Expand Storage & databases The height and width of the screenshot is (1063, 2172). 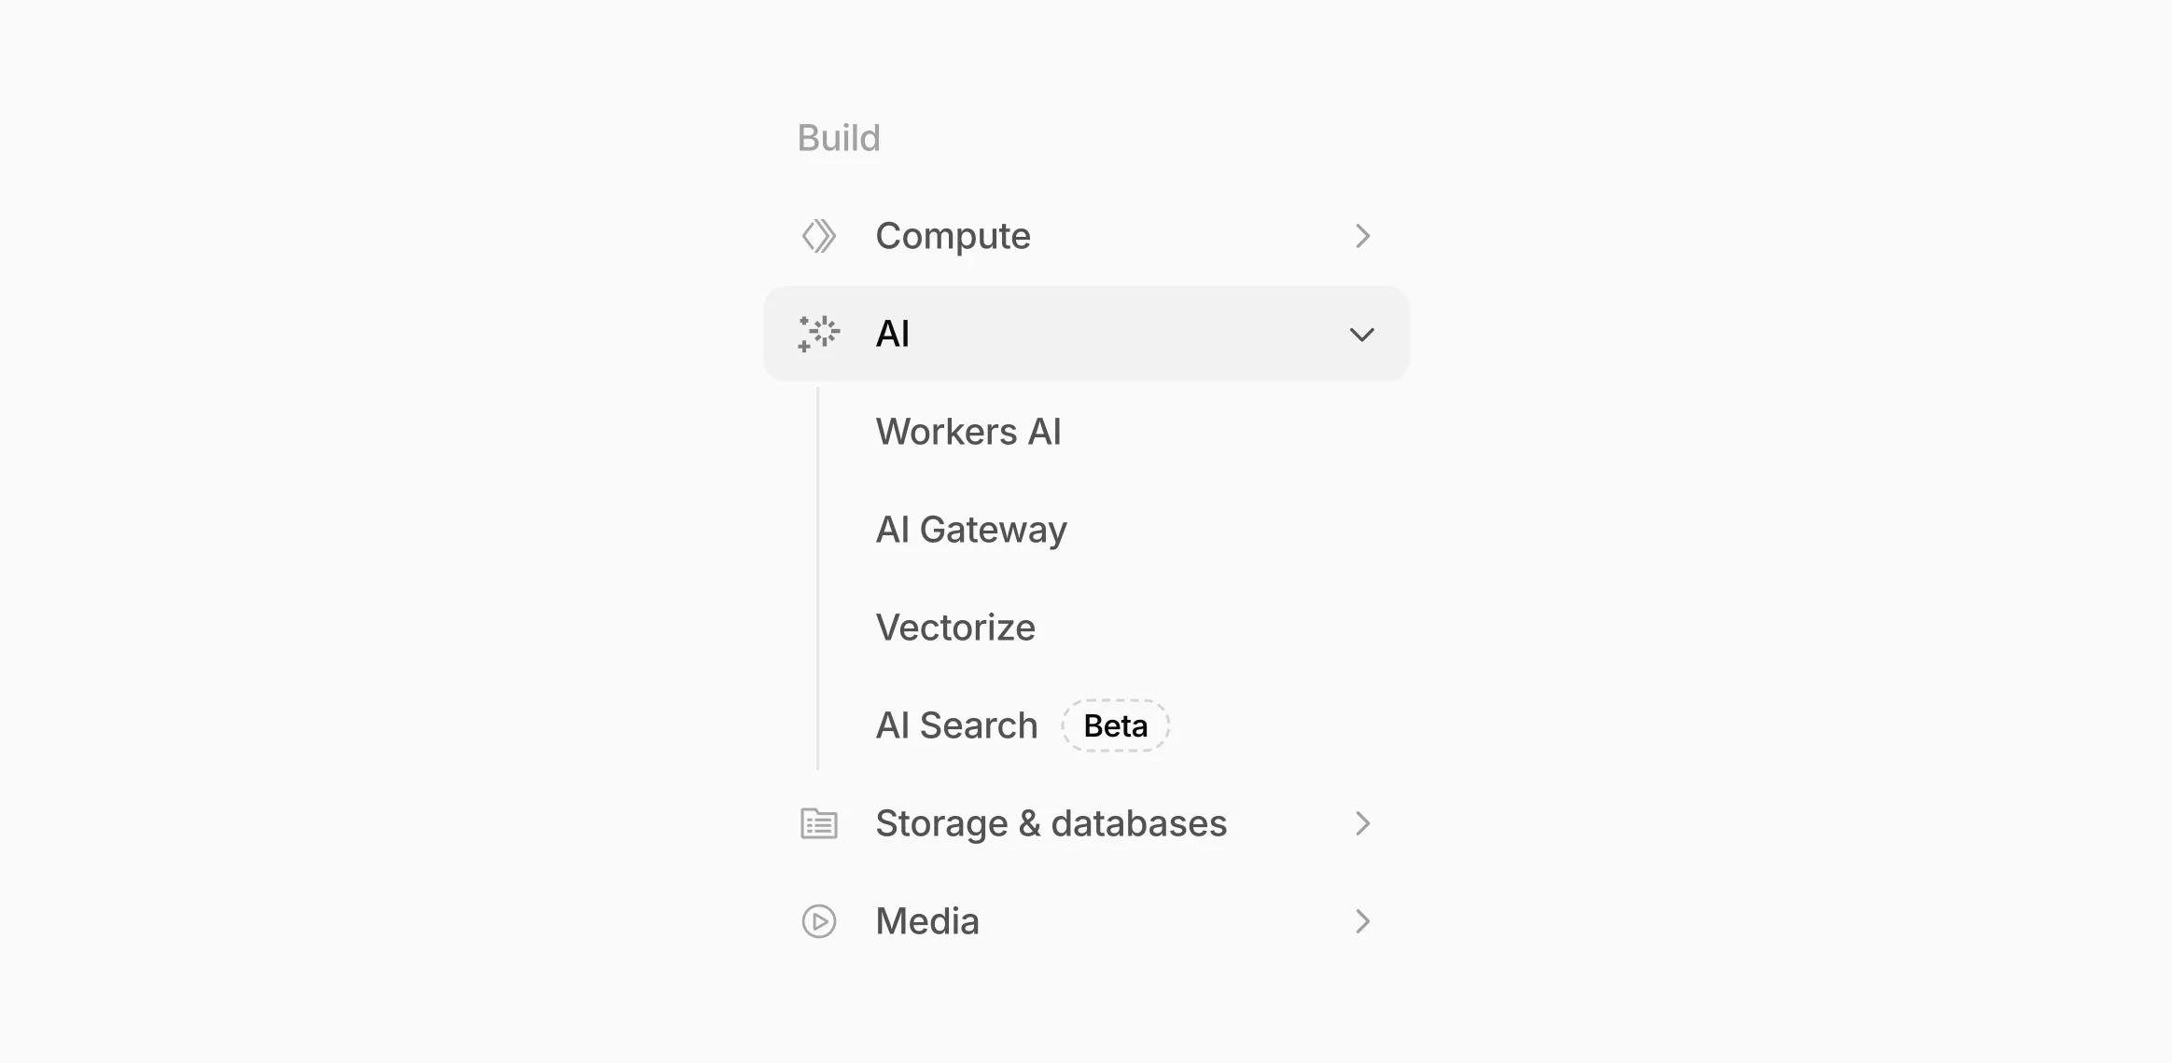(x=1362, y=823)
